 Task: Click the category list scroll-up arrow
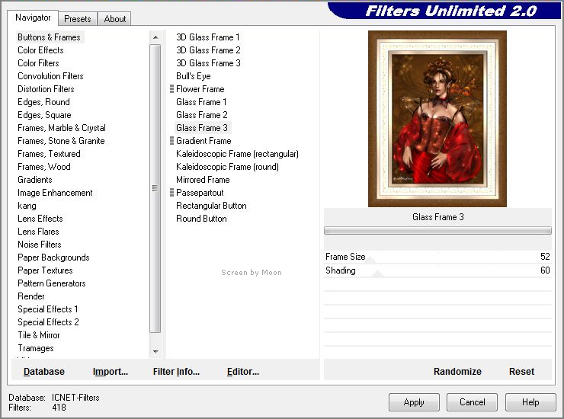[155, 37]
